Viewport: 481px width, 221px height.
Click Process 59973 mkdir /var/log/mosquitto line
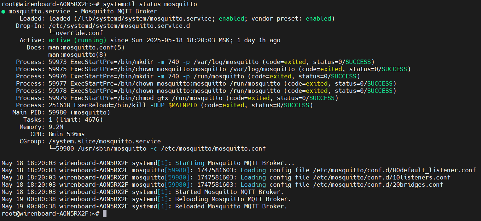pyautogui.click(x=195, y=62)
